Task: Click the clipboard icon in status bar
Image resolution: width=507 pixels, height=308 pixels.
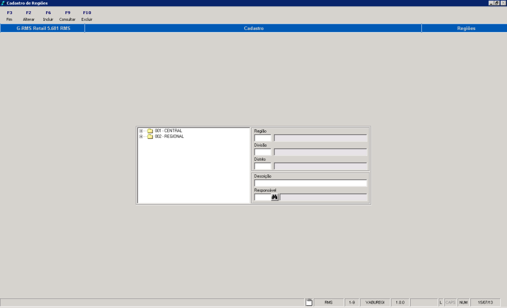Action: (x=309, y=302)
